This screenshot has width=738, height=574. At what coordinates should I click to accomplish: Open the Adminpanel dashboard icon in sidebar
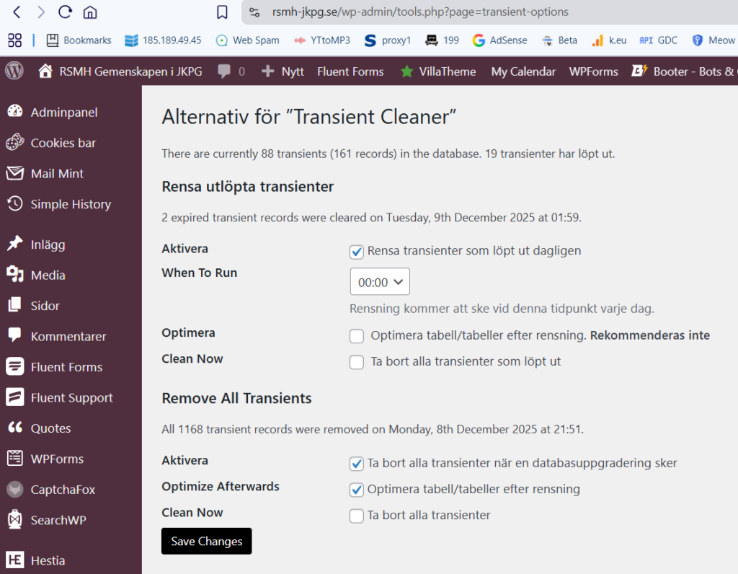(x=14, y=112)
